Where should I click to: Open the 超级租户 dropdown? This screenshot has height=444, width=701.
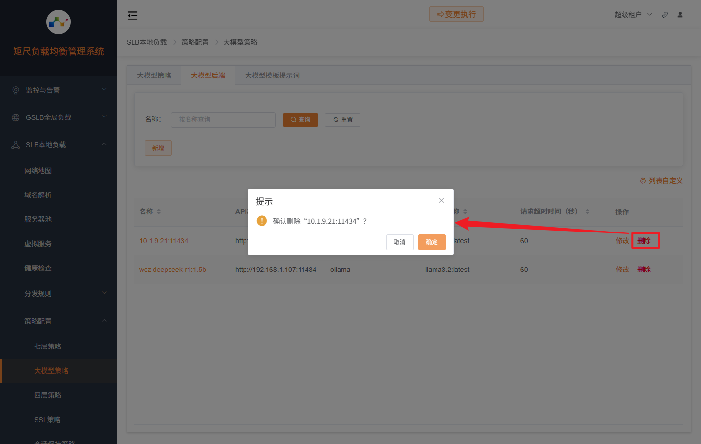[x=633, y=15]
